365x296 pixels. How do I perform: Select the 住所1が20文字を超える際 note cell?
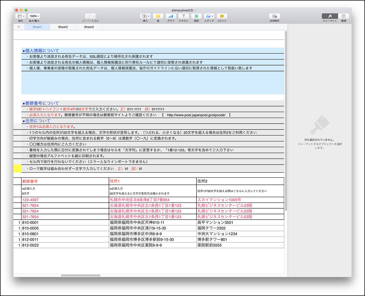coord(240,191)
